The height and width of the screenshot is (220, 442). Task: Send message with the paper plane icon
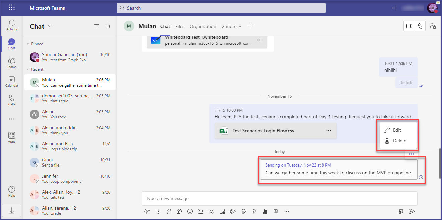412,211
